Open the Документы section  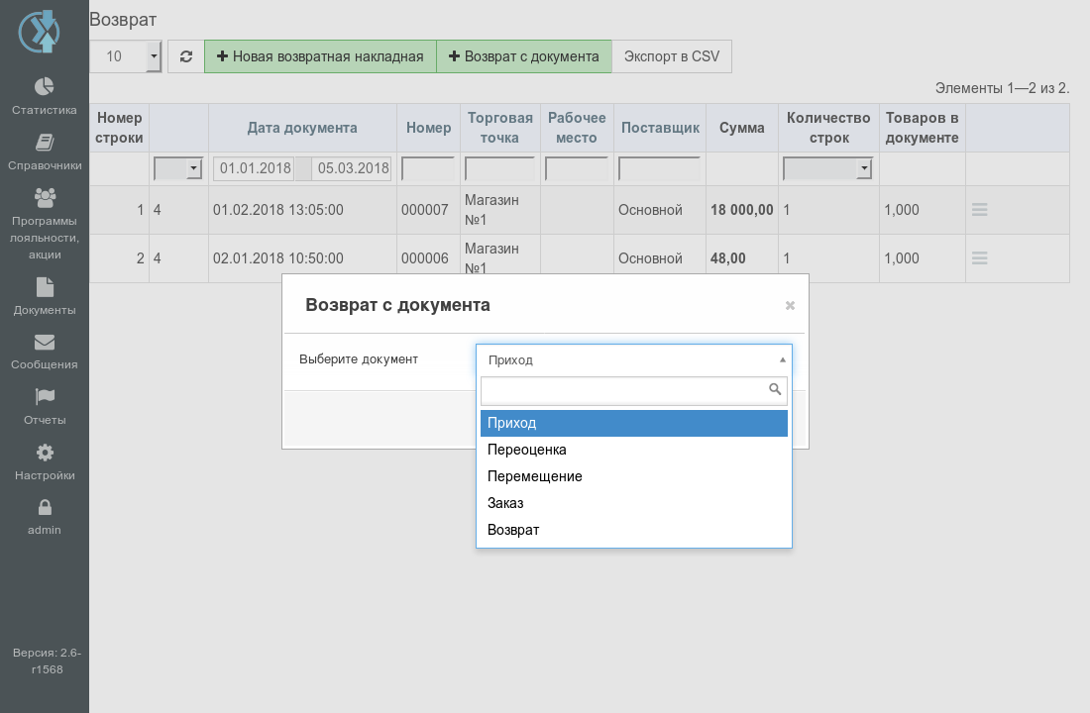coord(45,297)
